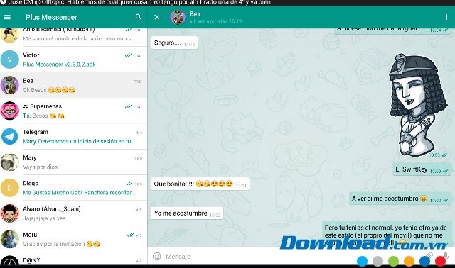Tap Víctor's V avatar circle
The image size is (455, 268).
pos(9,60)
